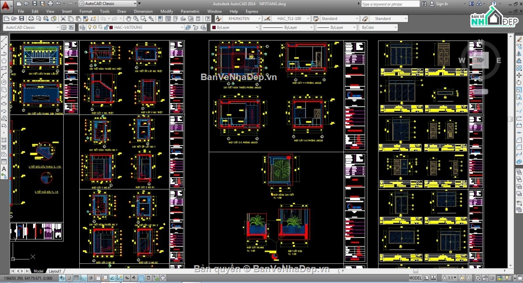The image size is (523, 283).
Task: Open the Parametric menu
Action: (x=190, y=11)
